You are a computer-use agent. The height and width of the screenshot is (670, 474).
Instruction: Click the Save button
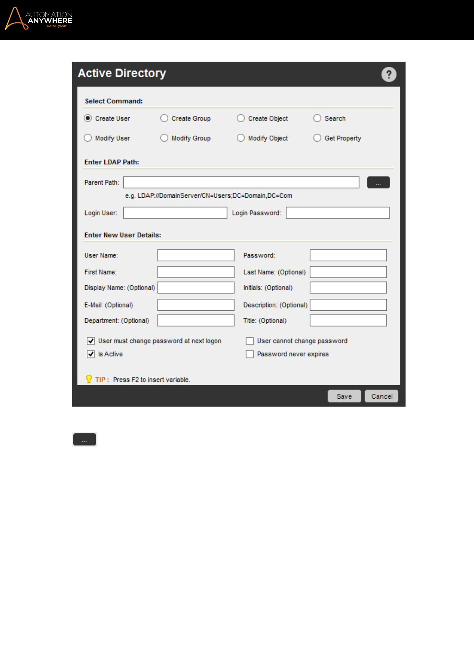(x=344, y=396)
